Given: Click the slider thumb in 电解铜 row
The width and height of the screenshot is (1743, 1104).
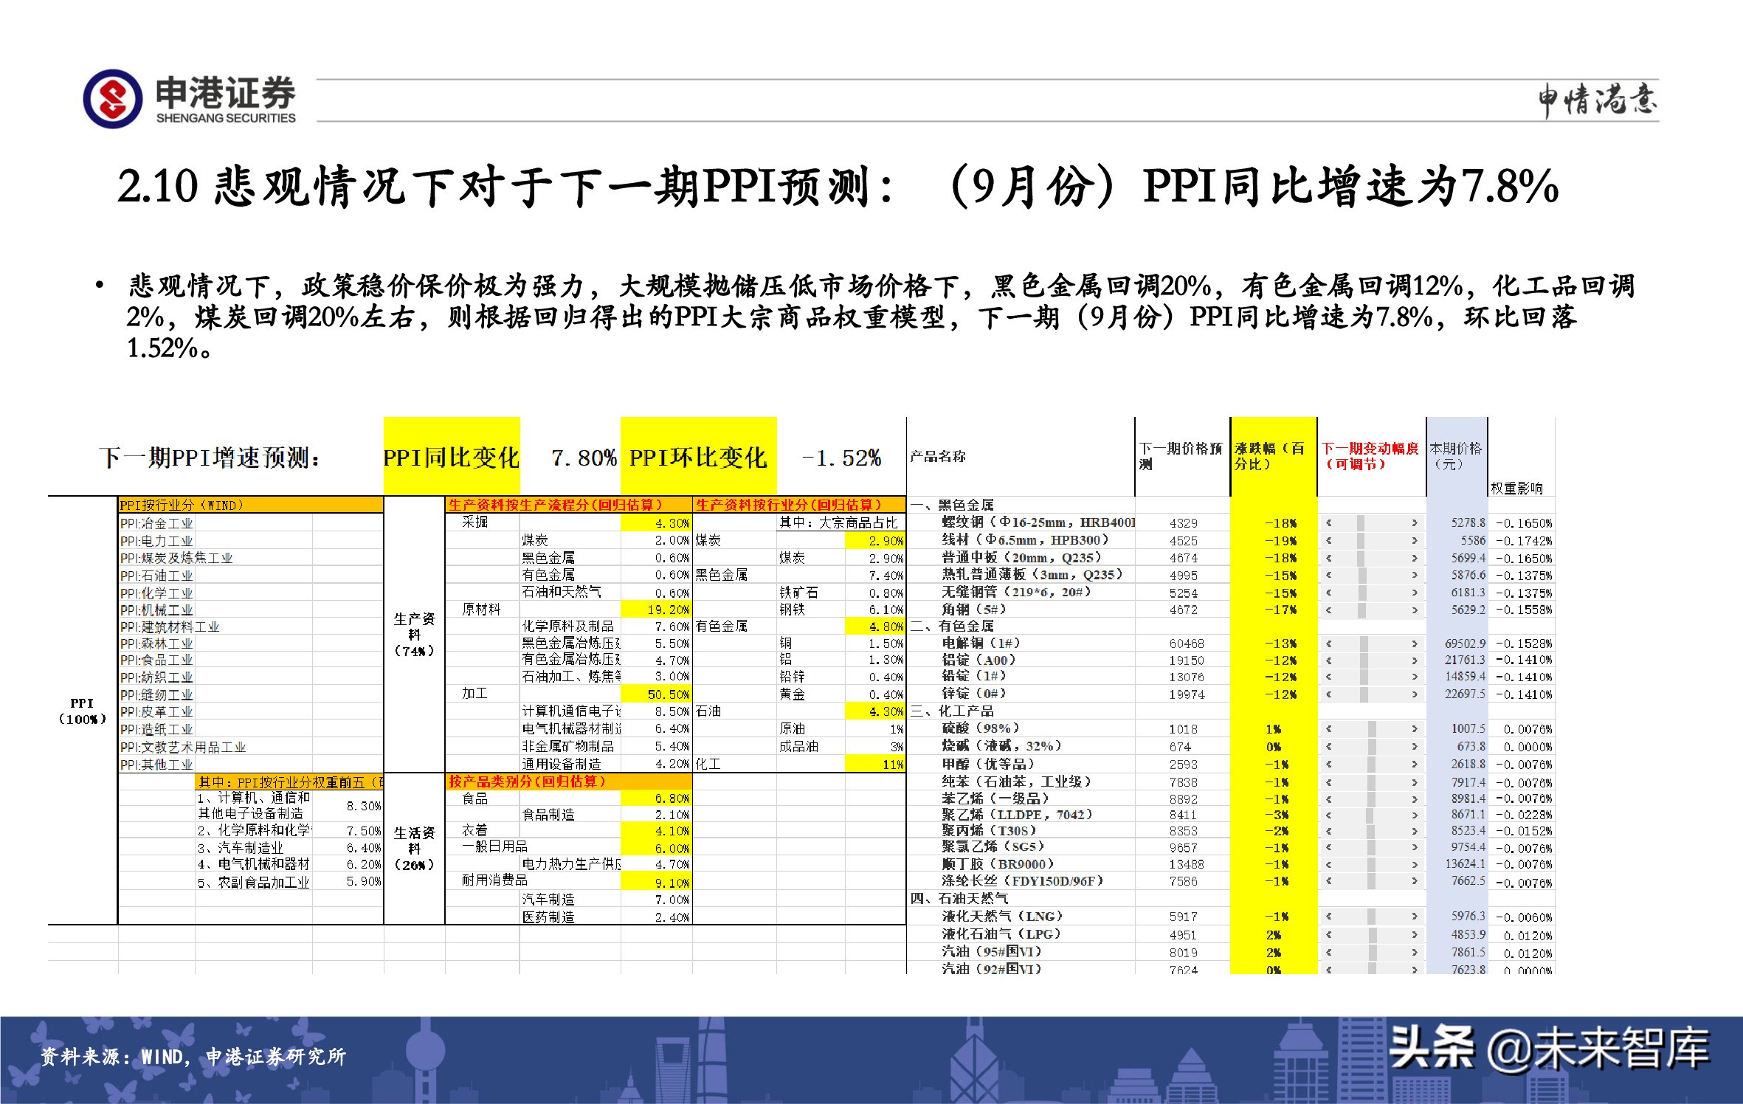Looking at the screenshot, I should click(x=1364, y=644).
